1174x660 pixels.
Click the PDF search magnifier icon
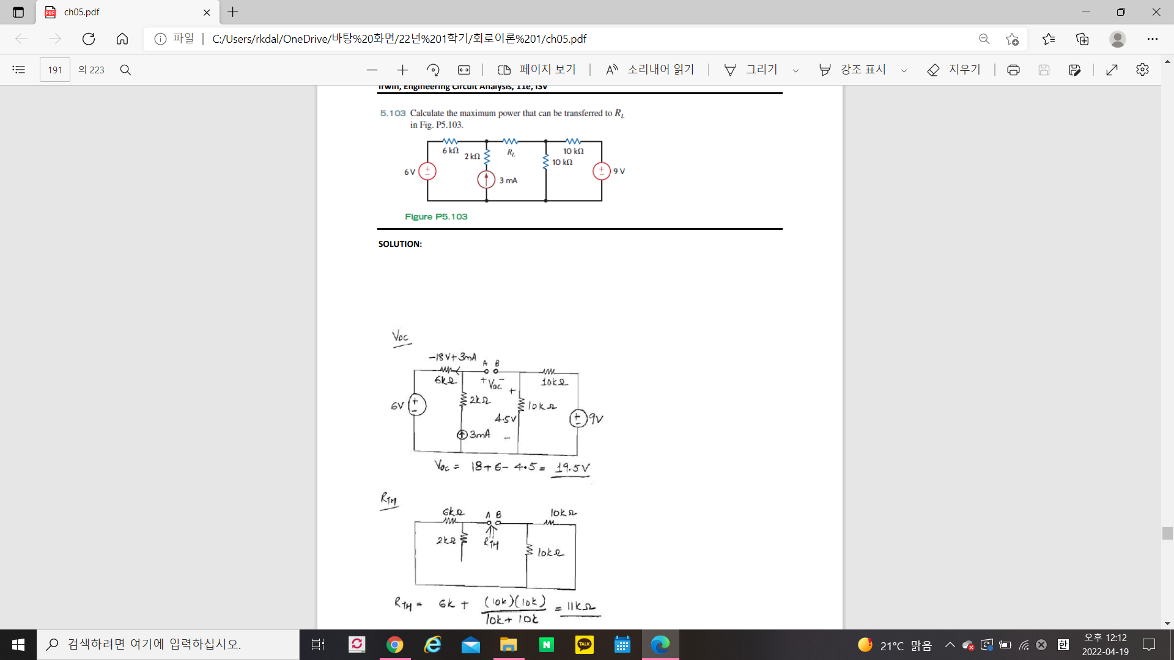coord(125,70)
